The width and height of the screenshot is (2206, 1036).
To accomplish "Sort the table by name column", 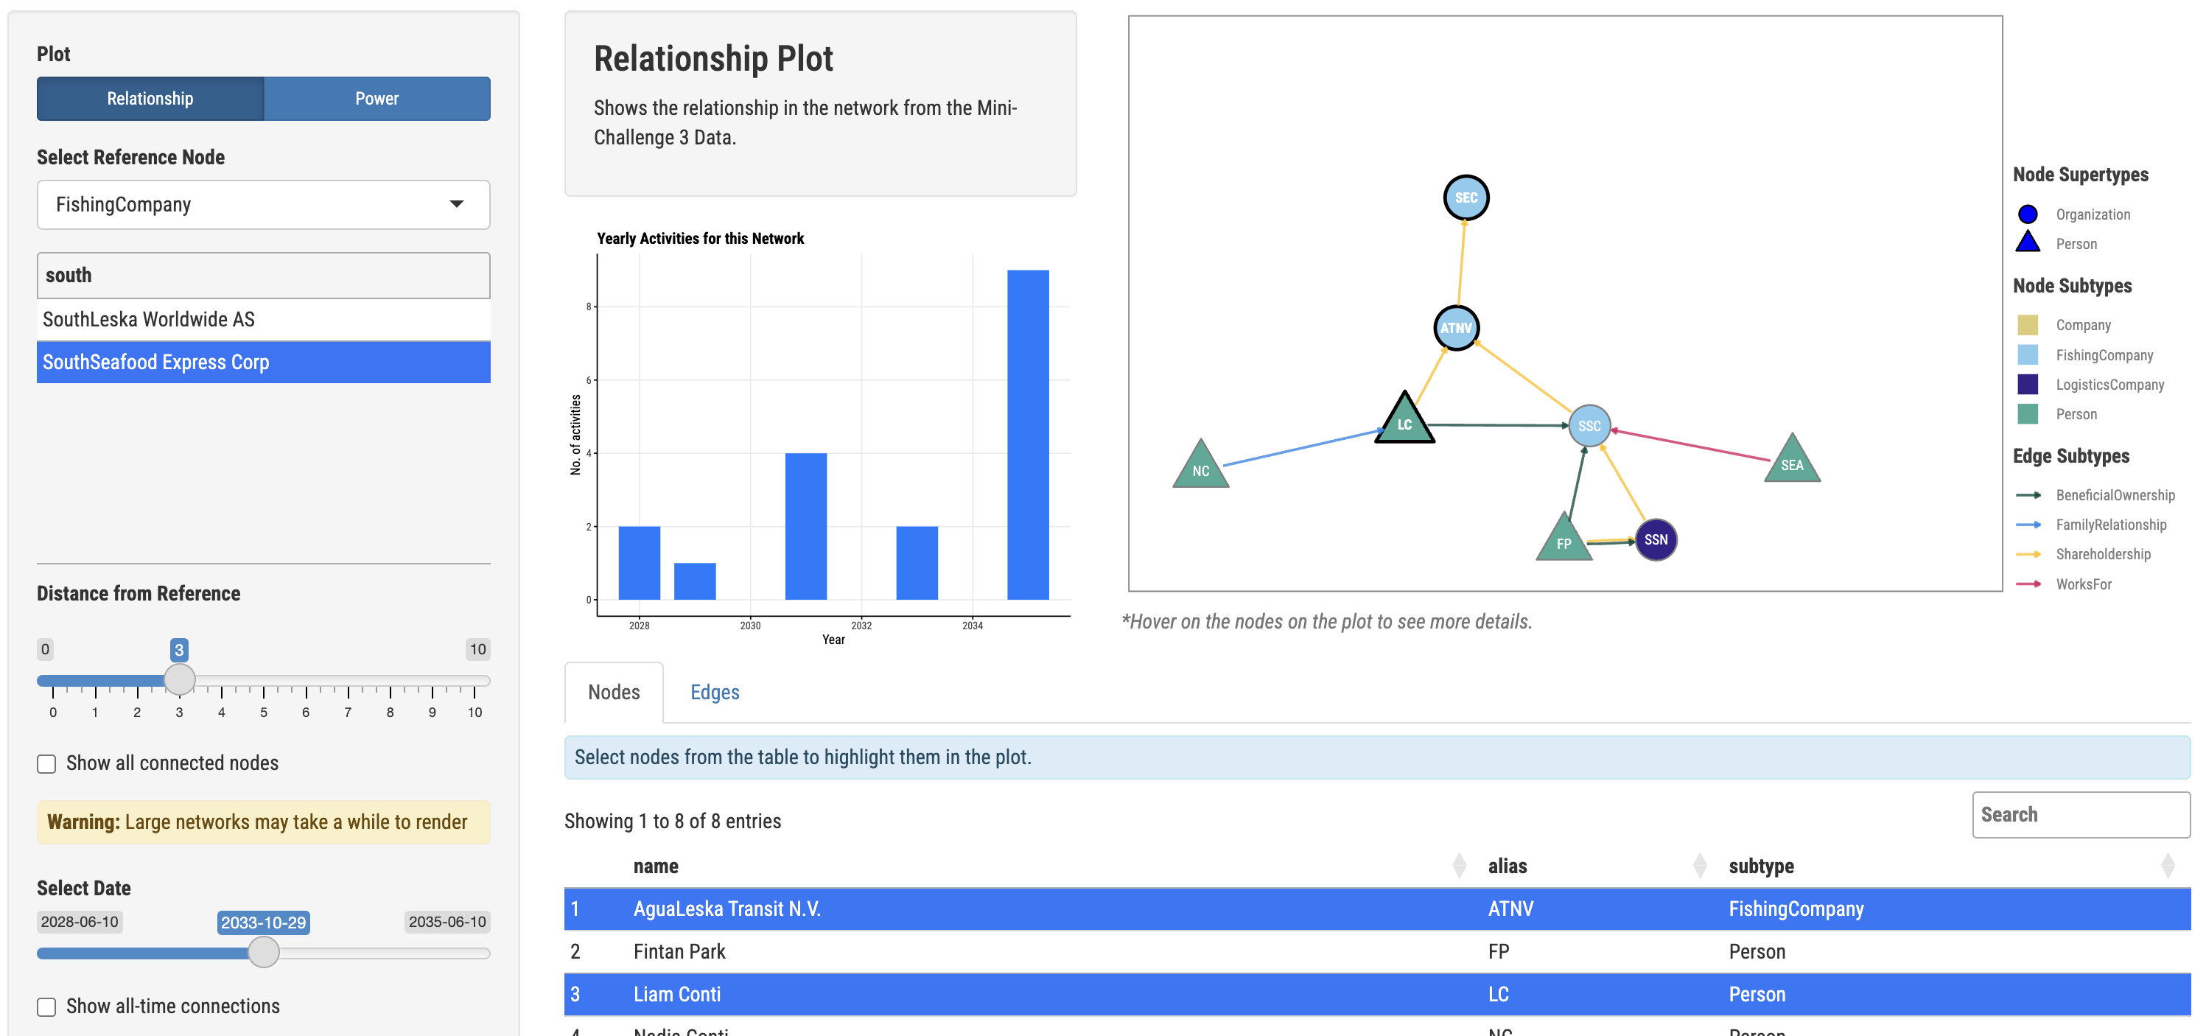I will [1458, 867].
